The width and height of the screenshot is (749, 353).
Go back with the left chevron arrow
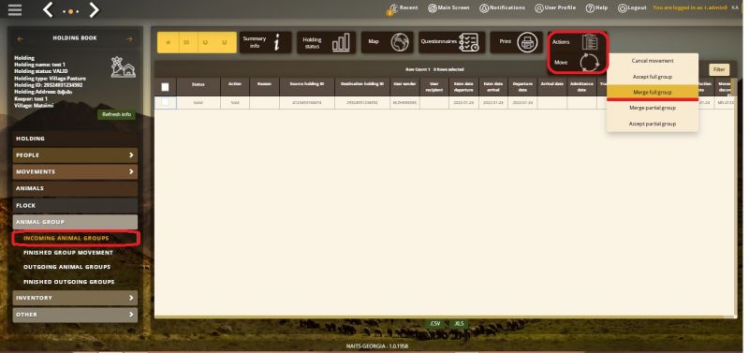[48, 9]
